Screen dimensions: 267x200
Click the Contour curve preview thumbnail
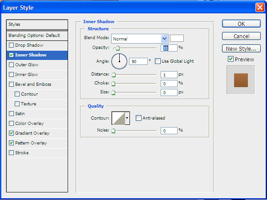118,118
